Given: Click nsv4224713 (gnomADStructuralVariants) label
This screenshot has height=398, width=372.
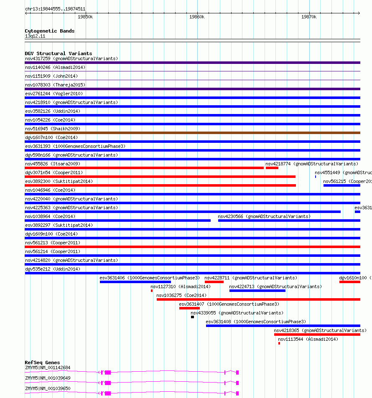Looking at the screenshot, I should (275, 286).
